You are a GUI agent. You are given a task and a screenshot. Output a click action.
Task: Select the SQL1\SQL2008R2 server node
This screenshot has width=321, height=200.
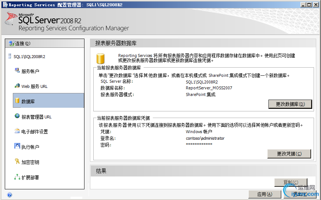29,57
